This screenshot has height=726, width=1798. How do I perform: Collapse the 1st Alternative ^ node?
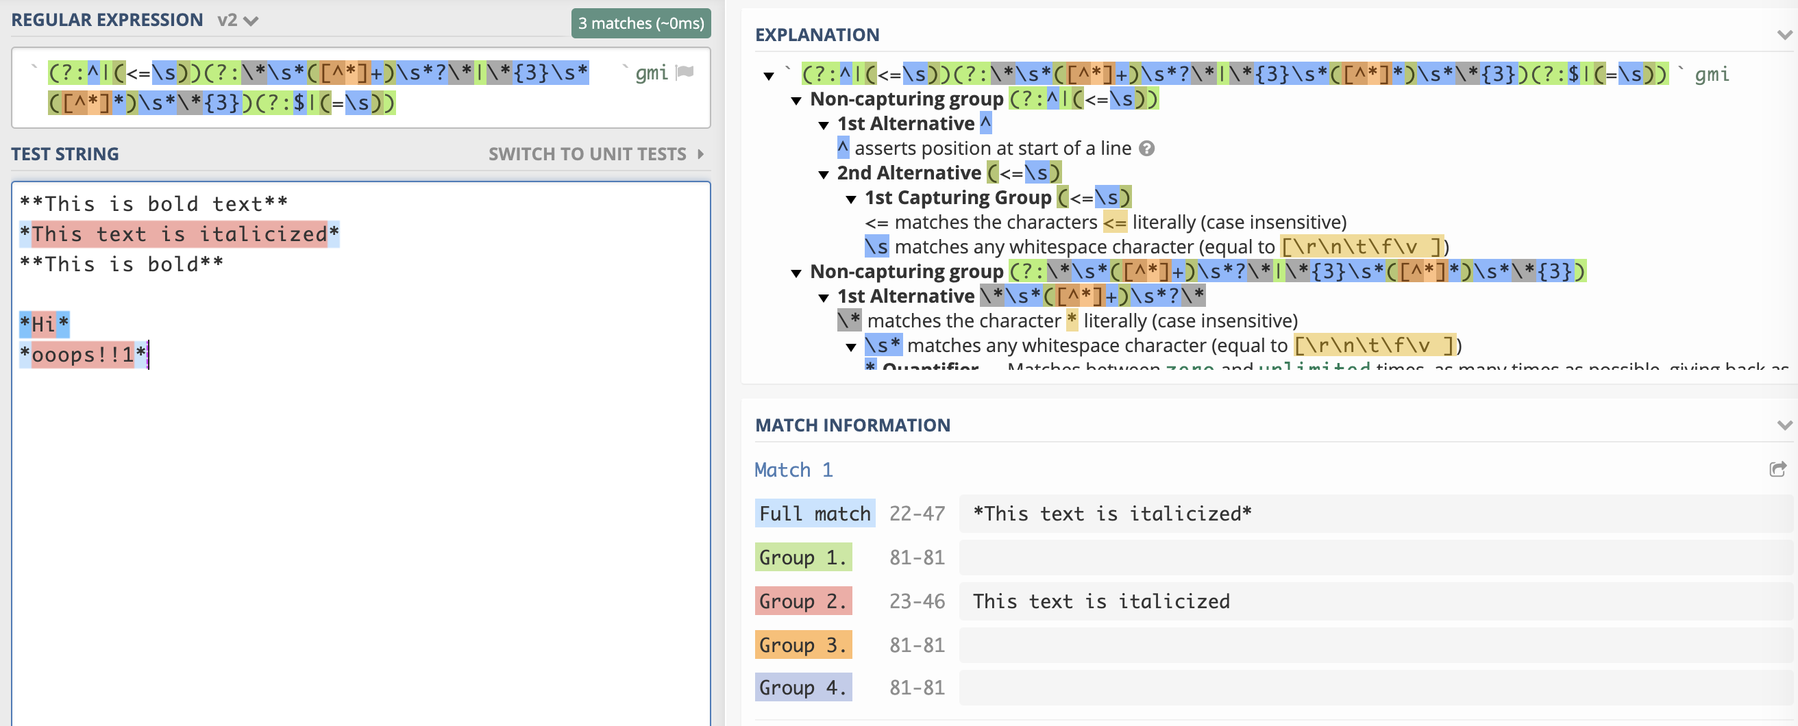point(823,125)
